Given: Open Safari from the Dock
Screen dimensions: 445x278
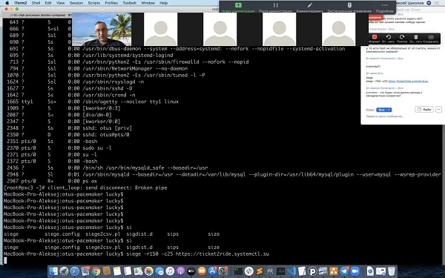Looking at the screenshot, I should pos(75,271).
